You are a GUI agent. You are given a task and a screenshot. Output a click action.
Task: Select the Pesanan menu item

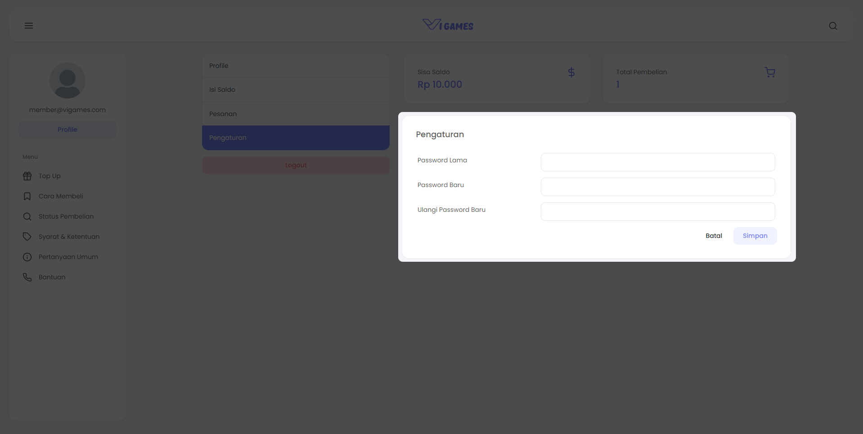(296, 114)
